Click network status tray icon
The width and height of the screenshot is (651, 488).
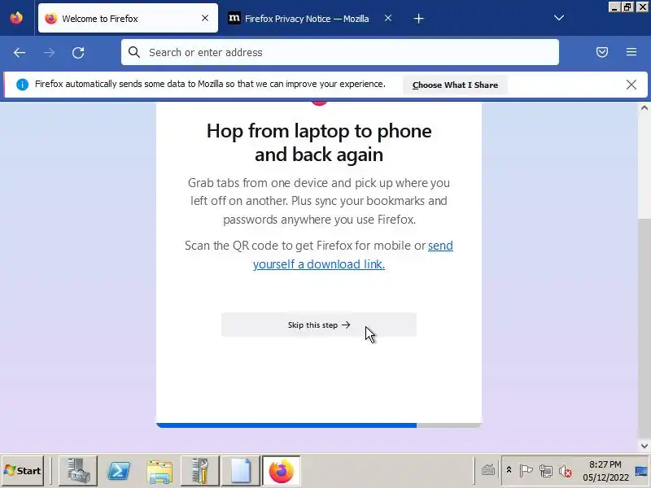coord(545,471)
